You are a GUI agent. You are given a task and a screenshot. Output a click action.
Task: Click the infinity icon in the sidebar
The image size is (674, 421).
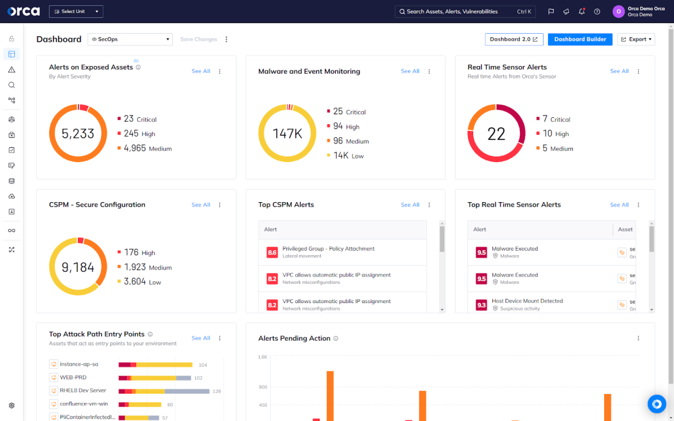[x=11, y=231]
